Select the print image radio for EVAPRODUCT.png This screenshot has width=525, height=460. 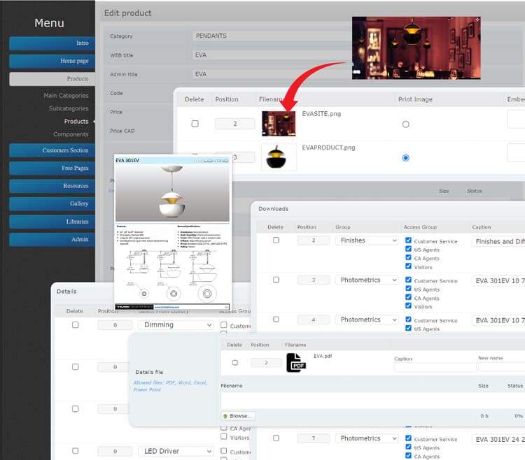click(x=406, y=158)
